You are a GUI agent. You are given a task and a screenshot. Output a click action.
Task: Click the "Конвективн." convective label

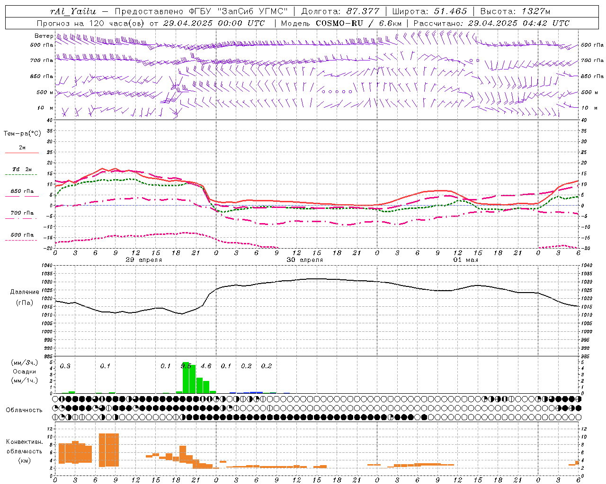(x=25, y=442)
